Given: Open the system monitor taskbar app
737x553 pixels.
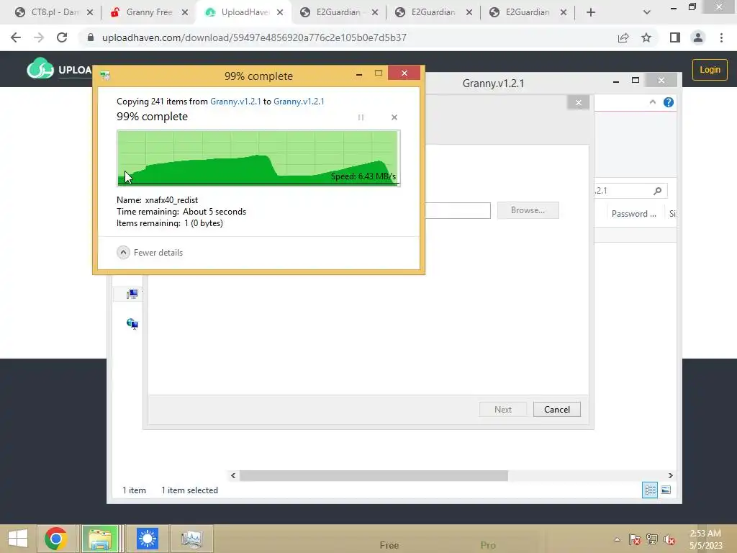Looking at the screenshot, I should pyautogui.click(x=191, y=539).
